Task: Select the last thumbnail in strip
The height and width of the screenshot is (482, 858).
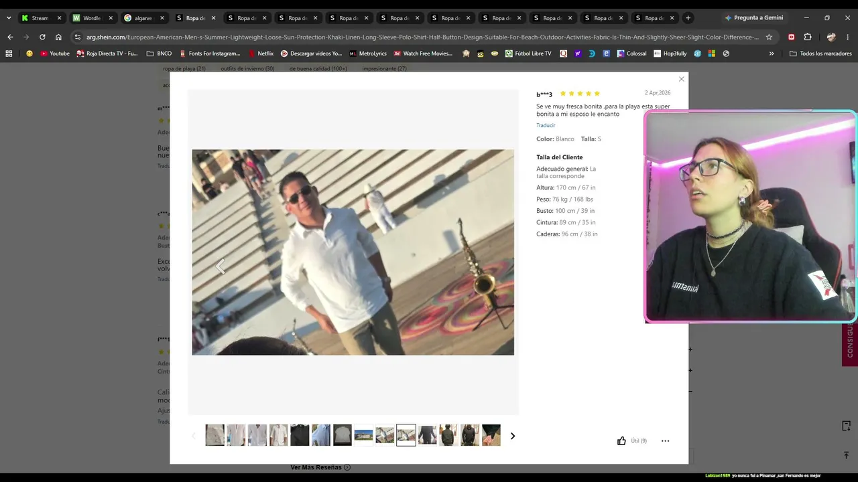Action: [x=491, y=435]
